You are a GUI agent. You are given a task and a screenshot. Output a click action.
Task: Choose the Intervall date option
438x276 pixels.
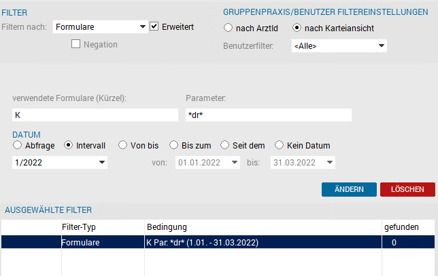68,145
